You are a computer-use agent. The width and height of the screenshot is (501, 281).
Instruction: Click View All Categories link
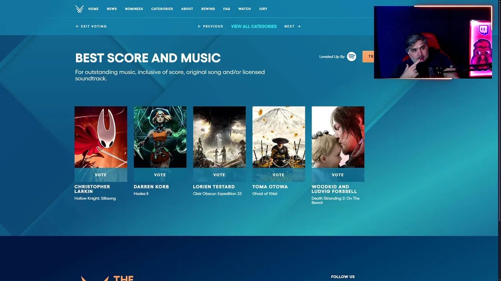(x=254, y=27)
